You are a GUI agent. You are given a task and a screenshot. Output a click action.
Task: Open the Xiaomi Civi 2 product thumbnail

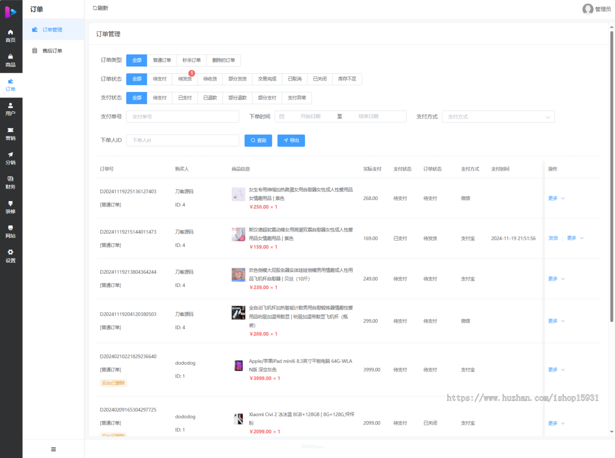(x=238, y=419)
